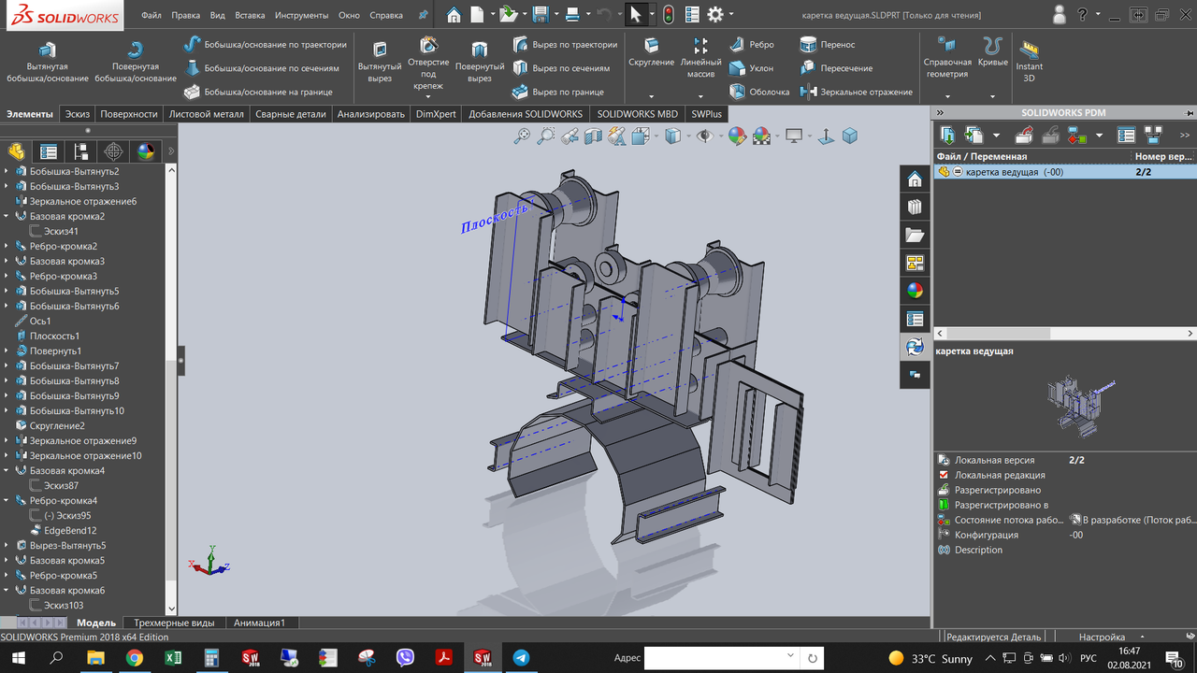Open dropdown under Справочная геометрия
Screen dimensions: 1197x673
pos(947,96)
